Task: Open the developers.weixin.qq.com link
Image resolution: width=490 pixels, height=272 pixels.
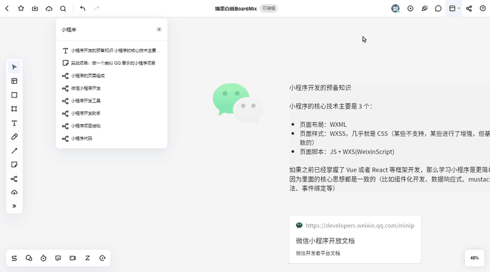Action: coord(360,226)
